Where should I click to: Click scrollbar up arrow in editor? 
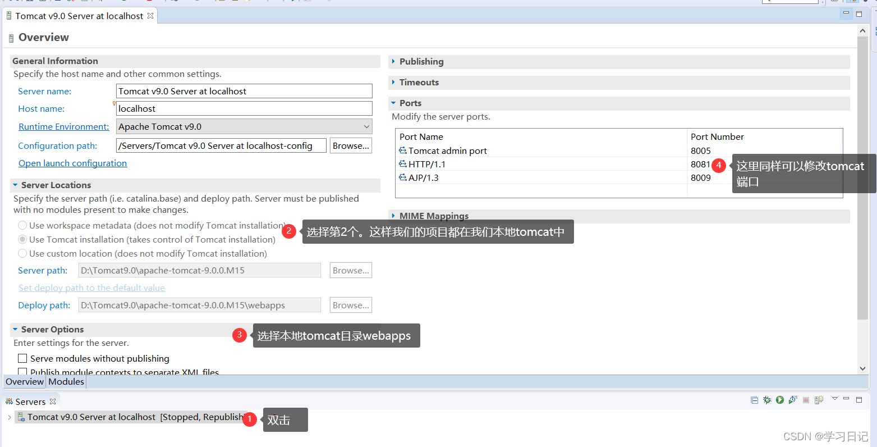pos(862,31)
